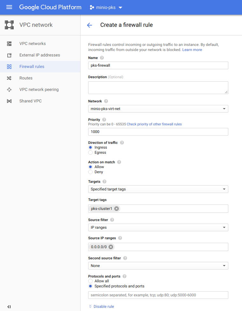This screenshot has width=242, height=311.
Task: Open the Source filter dropdown
Action: pyautogui.click(x=158, y=227)
